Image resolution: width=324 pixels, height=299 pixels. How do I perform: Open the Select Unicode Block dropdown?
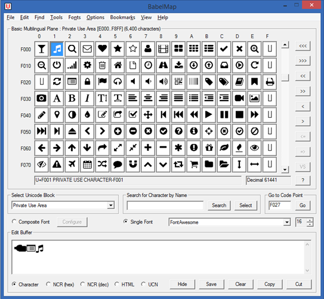click(x=111, y=205)
